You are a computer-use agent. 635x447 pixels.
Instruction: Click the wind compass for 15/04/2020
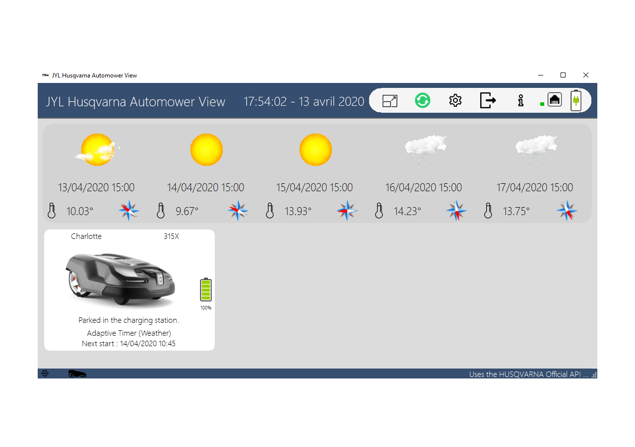point(347,211)
